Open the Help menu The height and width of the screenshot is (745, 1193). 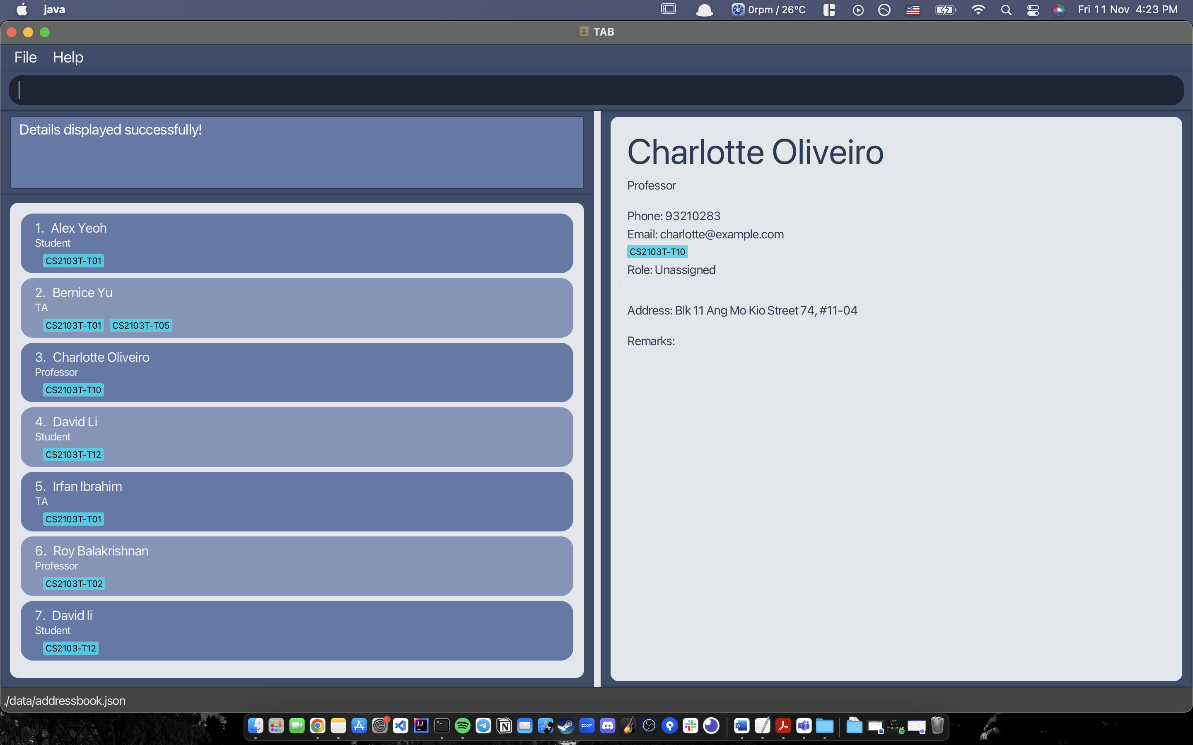coord(68,57)
